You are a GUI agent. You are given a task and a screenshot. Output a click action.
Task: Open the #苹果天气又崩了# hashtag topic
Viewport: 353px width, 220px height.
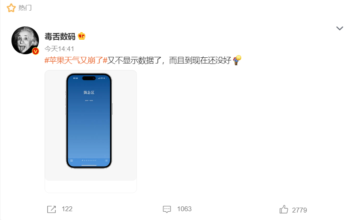[x=76, y=60]
